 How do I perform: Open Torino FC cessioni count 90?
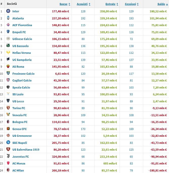coord(131,108)
